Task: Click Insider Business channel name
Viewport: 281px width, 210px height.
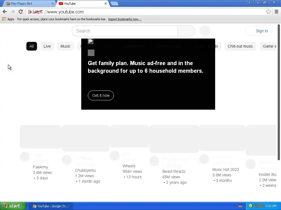Action: click(268, 174)
